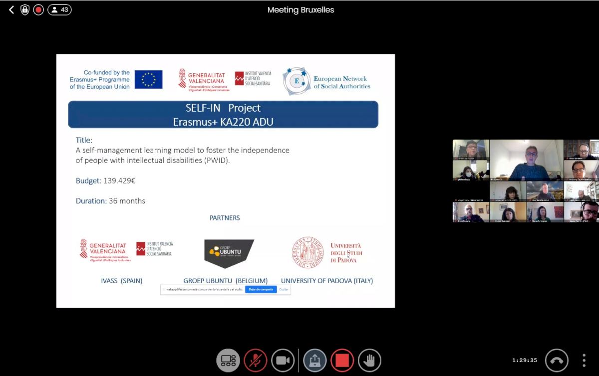Select the active speaker's large video tile

click(x=527, y=160)
